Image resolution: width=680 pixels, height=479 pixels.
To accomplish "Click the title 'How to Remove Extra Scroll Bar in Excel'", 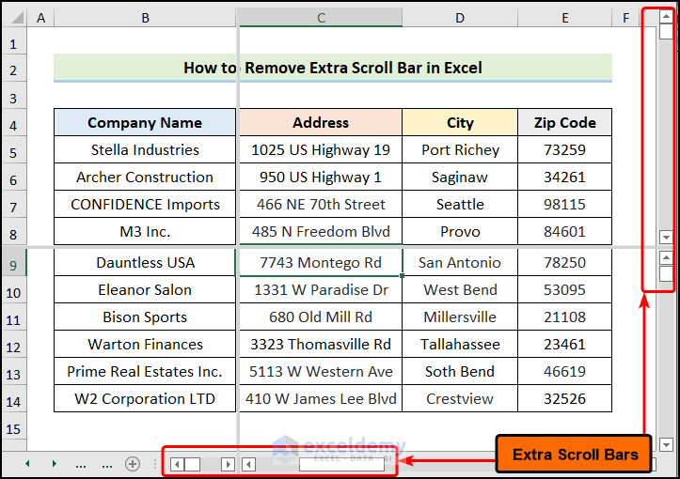I will point(333,68).
